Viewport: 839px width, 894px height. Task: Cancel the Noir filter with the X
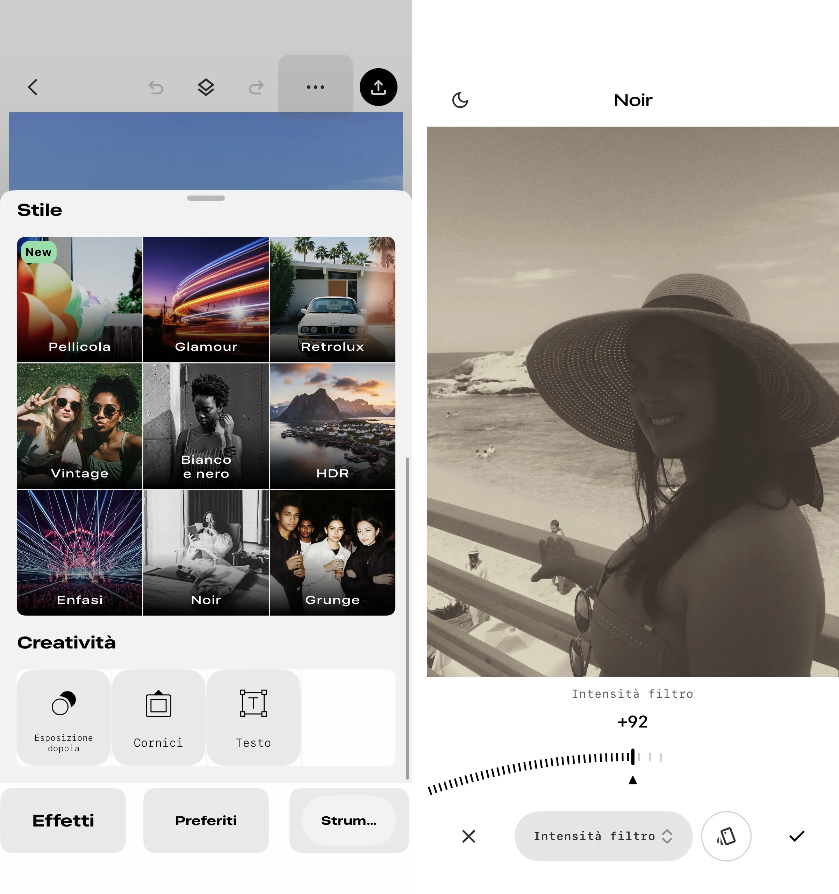469,836
